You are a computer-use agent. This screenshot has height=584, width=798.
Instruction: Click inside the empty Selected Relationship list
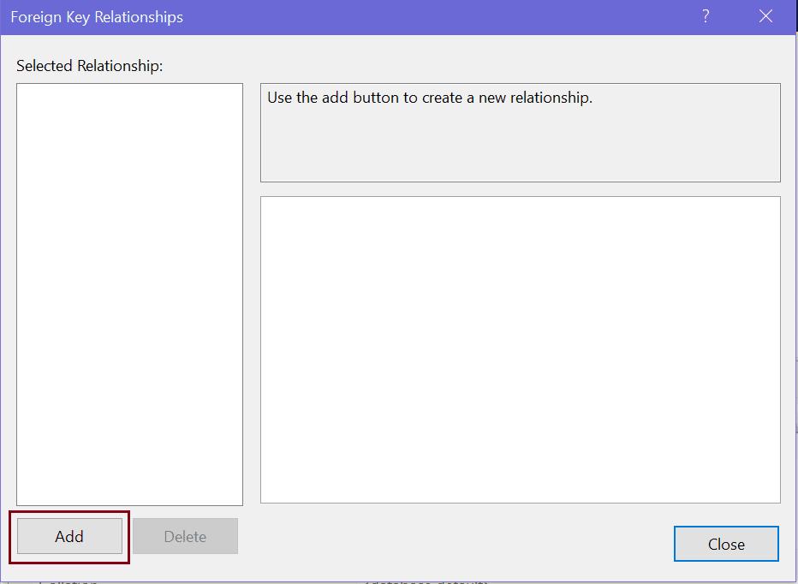[x=128, y=291]
